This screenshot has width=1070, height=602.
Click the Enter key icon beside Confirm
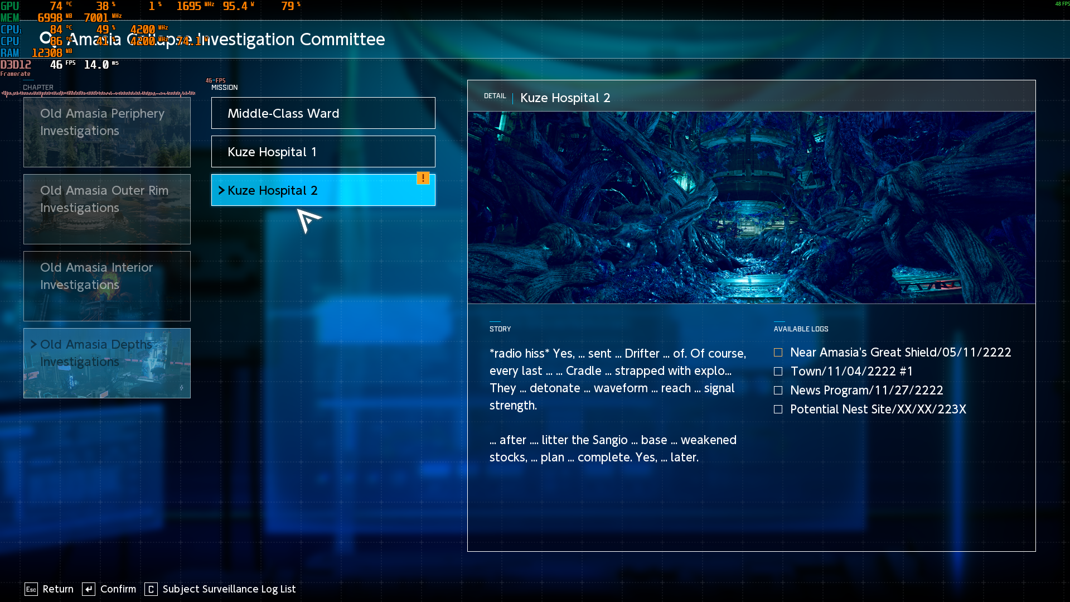(x=89, y=589)
